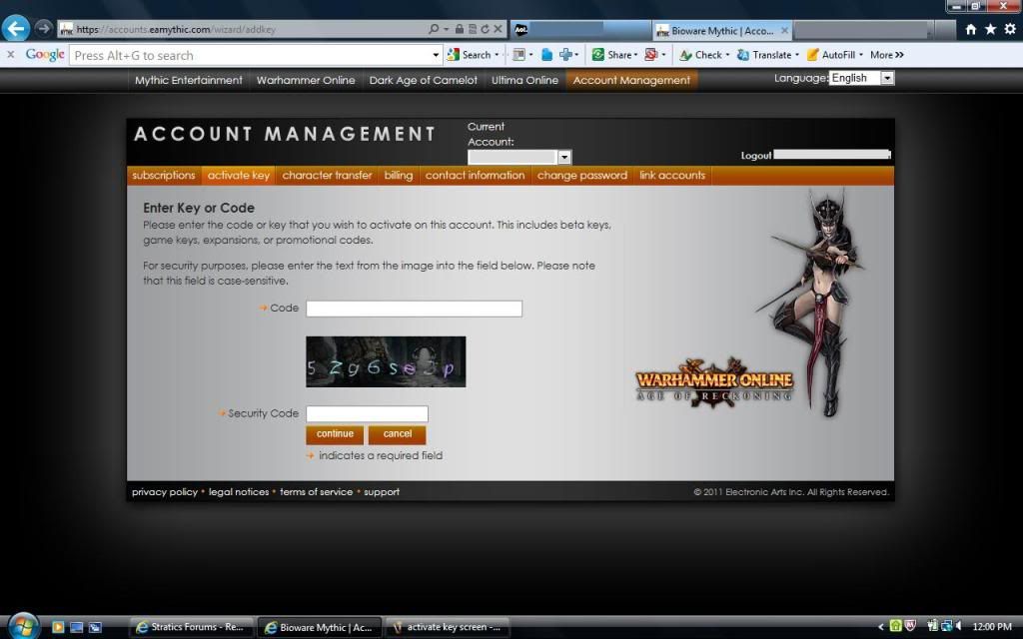Click the Check spelling toolbar button
Viewport: 1023px width, 639px height.
(701, 56)
